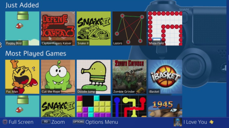Launch the Defense of Karmax 3 game tile
229x128 pixels.
tap(58, 29)
